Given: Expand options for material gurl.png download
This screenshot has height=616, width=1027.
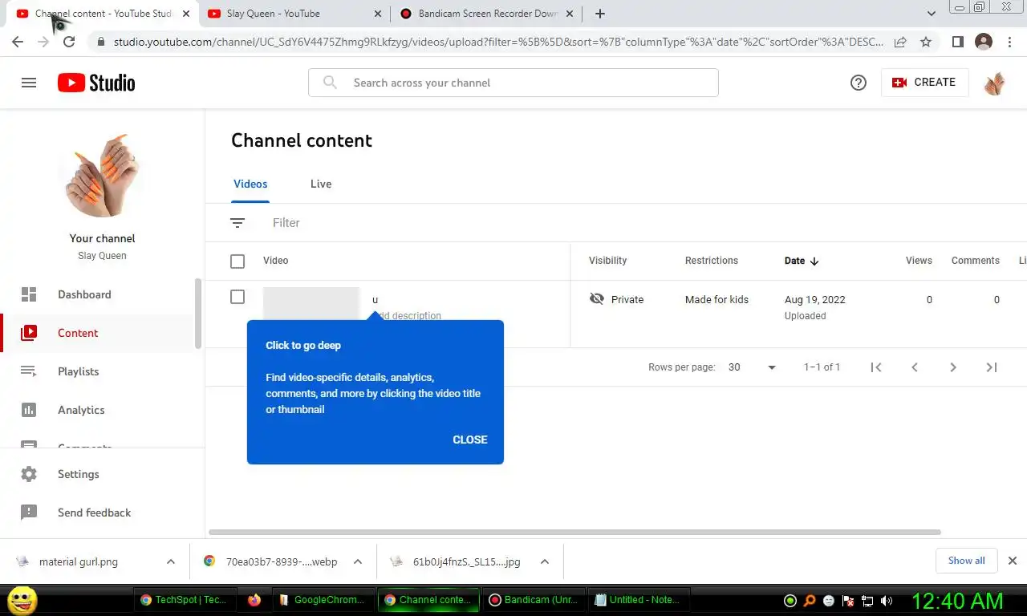Looking at the screenshot, I should coord(170,561).
